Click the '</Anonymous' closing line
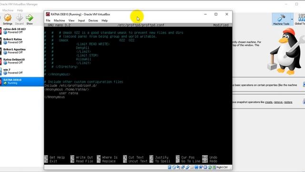The width and height of the screenshot is (305, 172). [x=54, y=97]
